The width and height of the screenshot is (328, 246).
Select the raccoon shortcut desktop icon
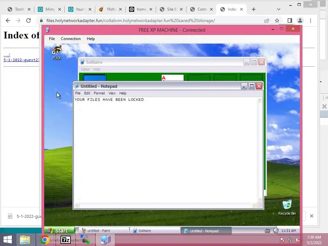pyautogui.click(x=57, y=52)
